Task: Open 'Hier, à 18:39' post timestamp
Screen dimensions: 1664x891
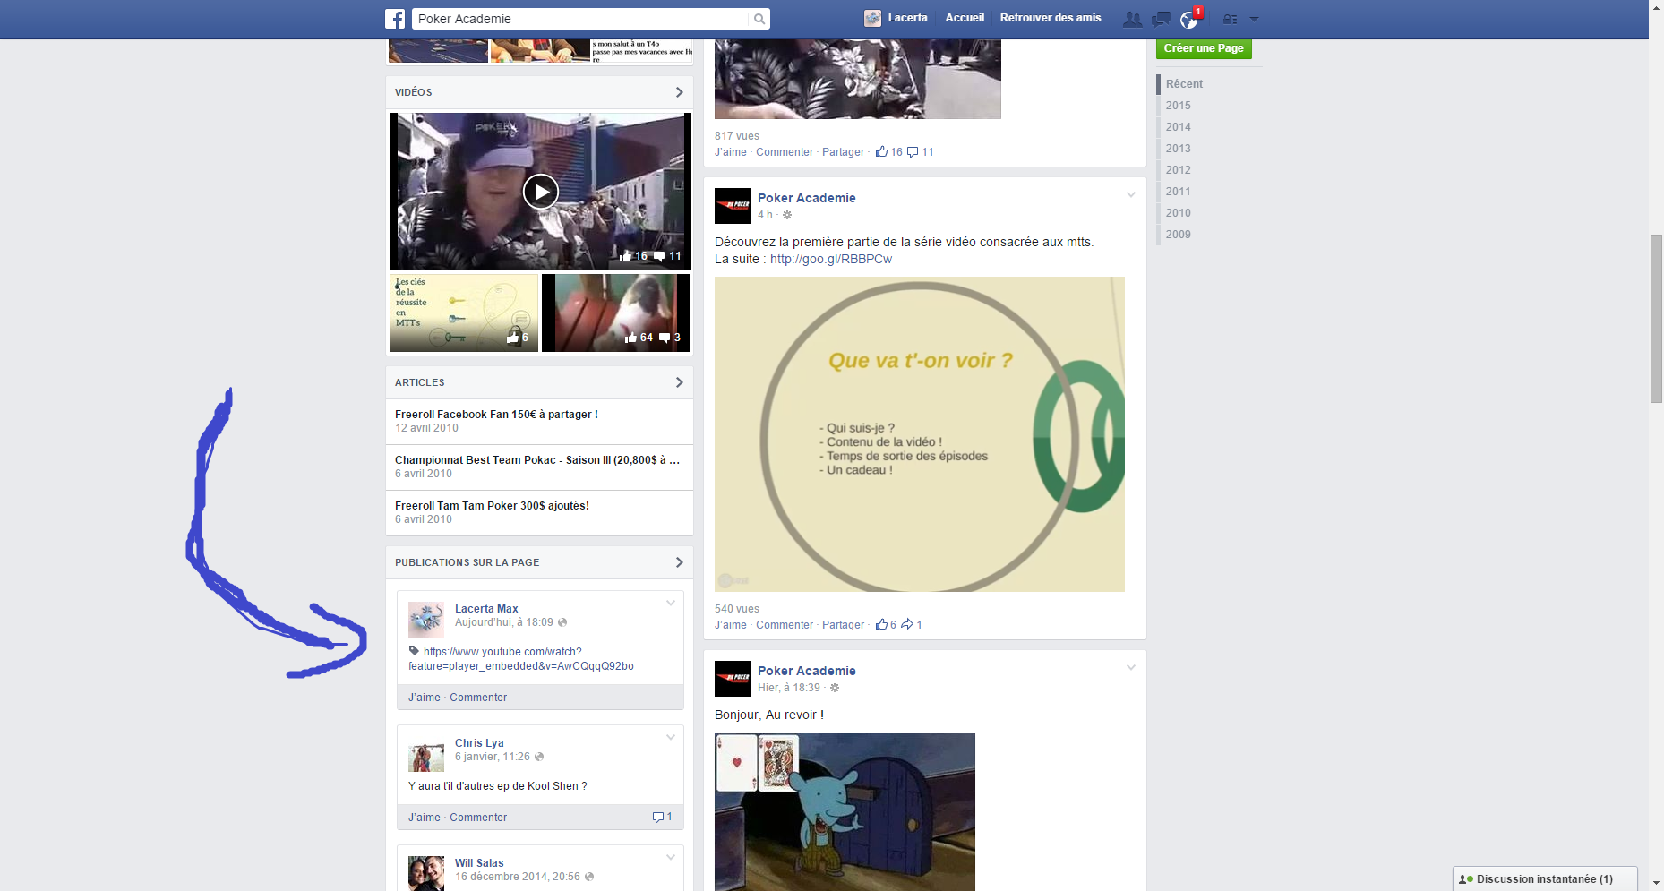Action: (x=789, y=688)
